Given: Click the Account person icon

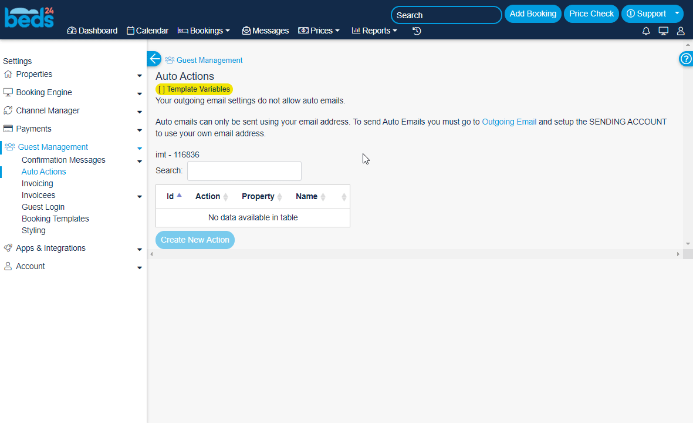Looking at the screenshot, I should coord(8,266).
